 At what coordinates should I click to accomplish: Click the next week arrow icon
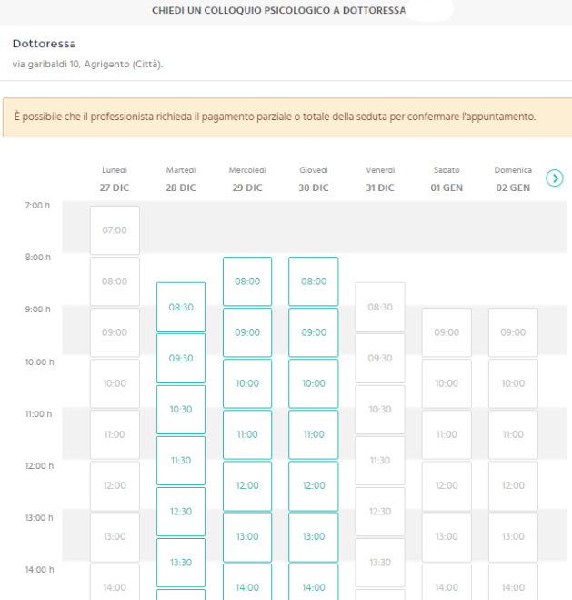555,178
